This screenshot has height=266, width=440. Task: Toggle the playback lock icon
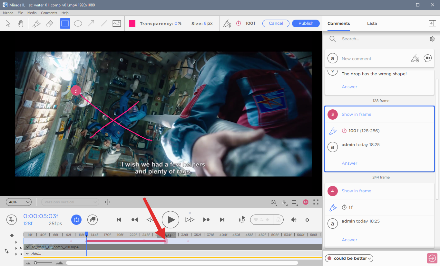pyautogui.click(x=279, y=220)
